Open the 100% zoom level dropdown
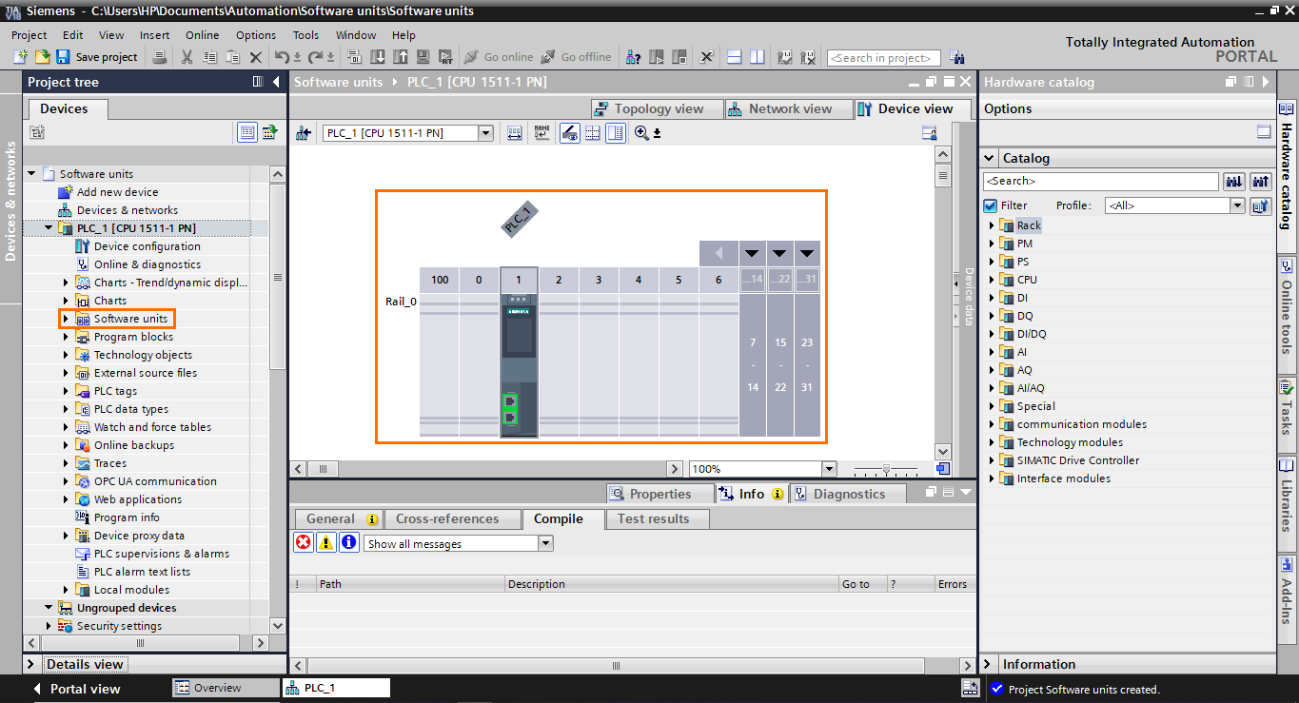This screenshot has height=703, width=1299. (829, 468)
